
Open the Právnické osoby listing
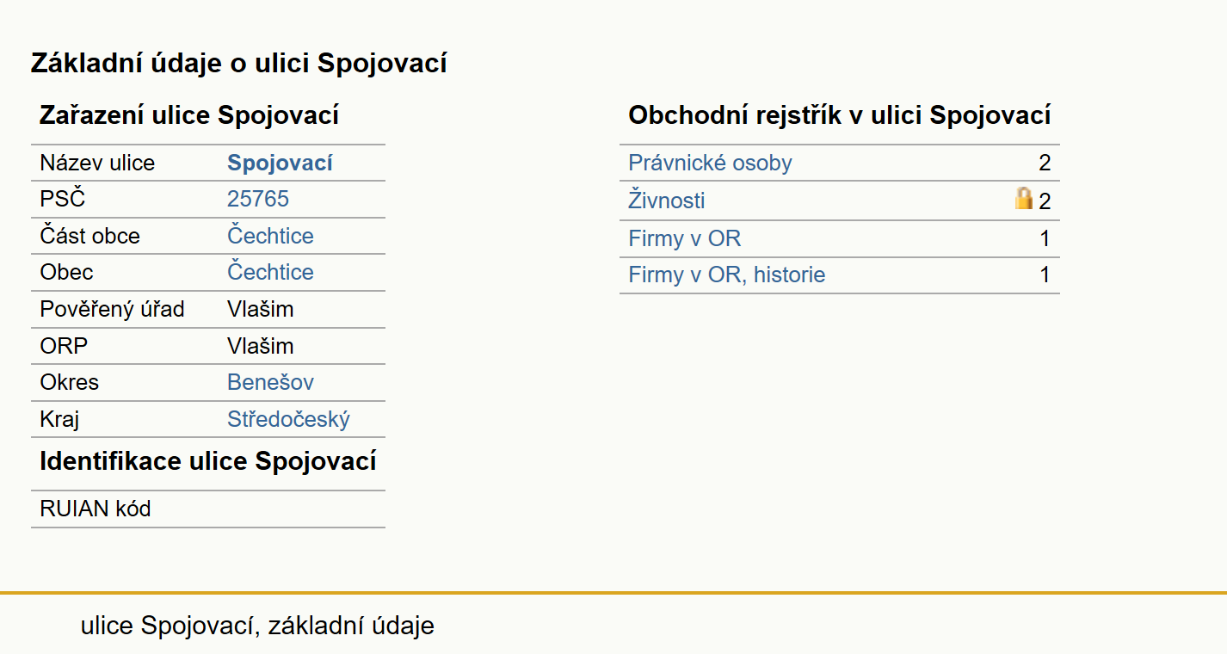710,163
